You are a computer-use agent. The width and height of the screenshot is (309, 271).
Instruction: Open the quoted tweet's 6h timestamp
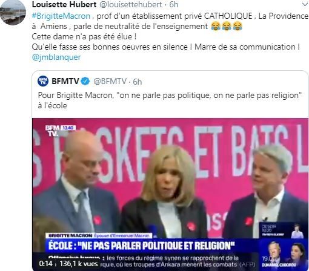coord(138,82)
